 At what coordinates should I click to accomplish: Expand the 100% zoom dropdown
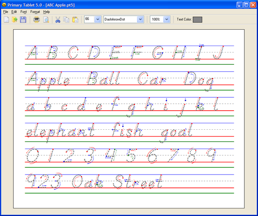coord(166,19)
